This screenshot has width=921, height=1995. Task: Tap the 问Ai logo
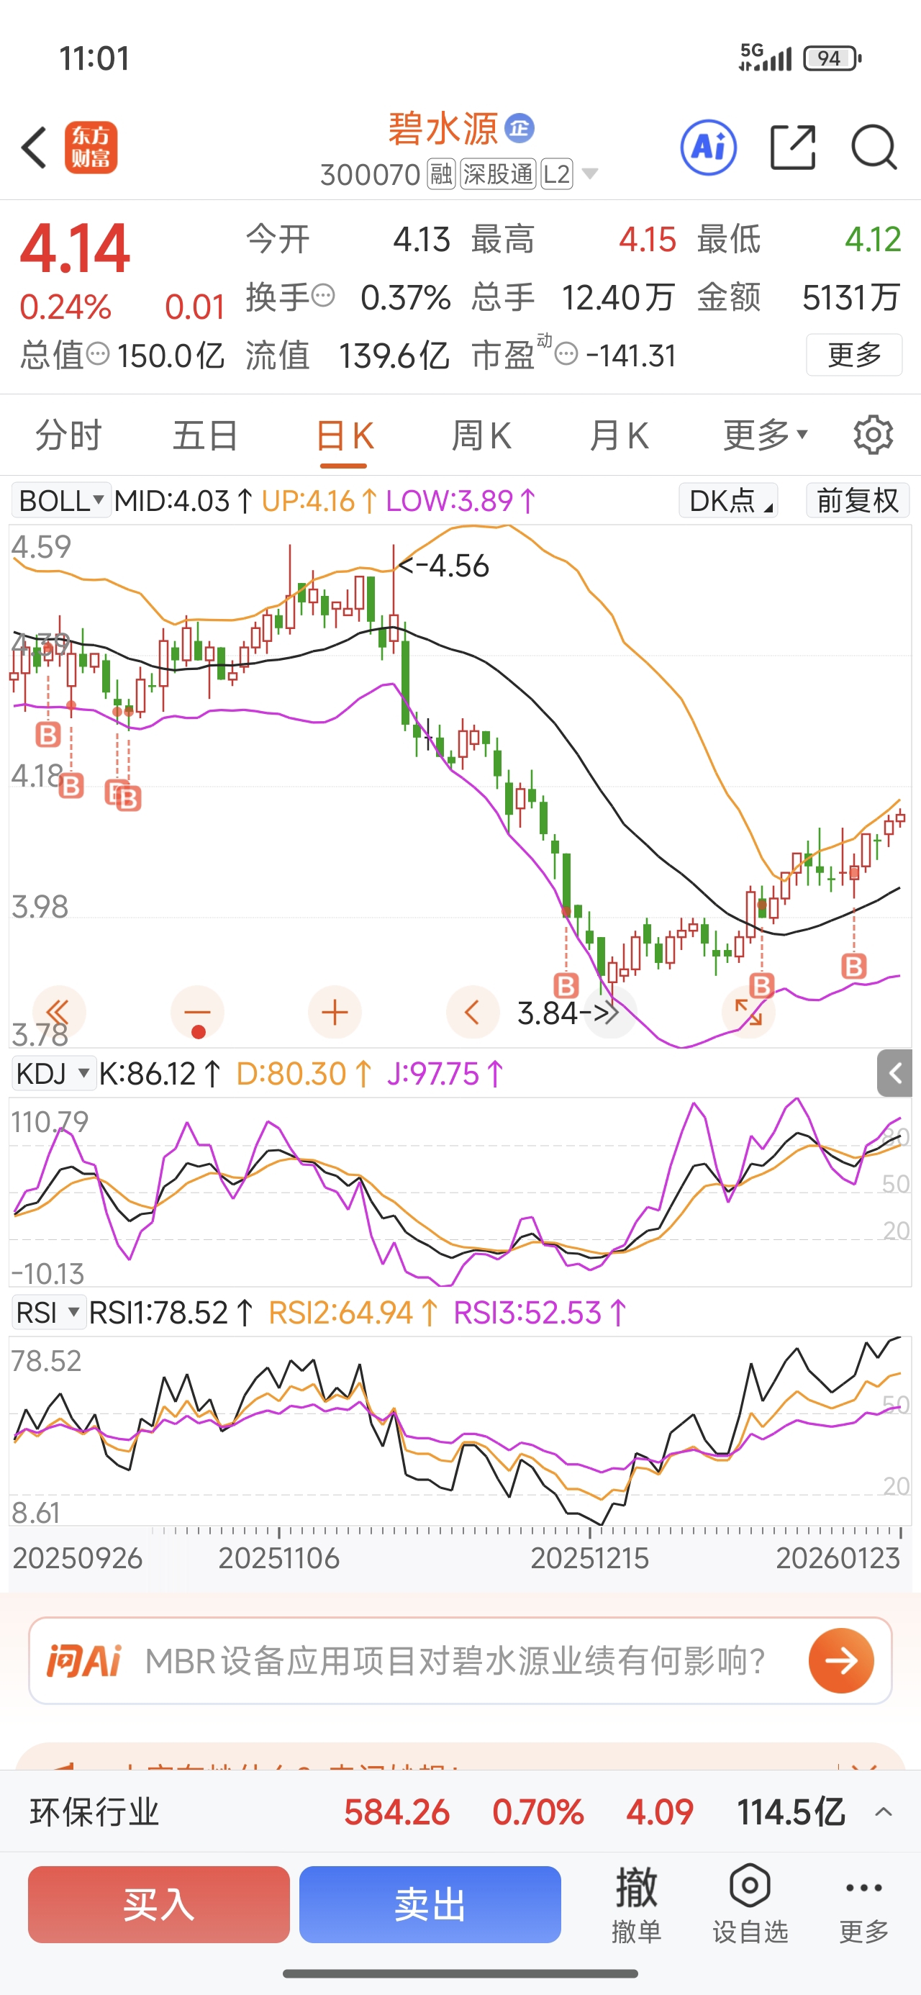tap(83, 1660)
